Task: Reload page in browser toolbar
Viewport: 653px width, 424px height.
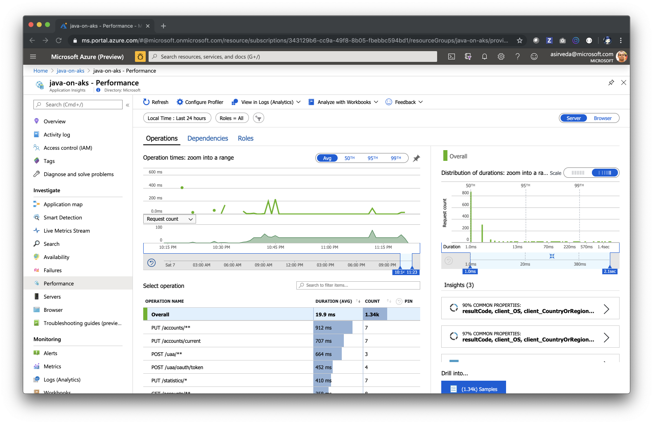Action: (59, 40)
